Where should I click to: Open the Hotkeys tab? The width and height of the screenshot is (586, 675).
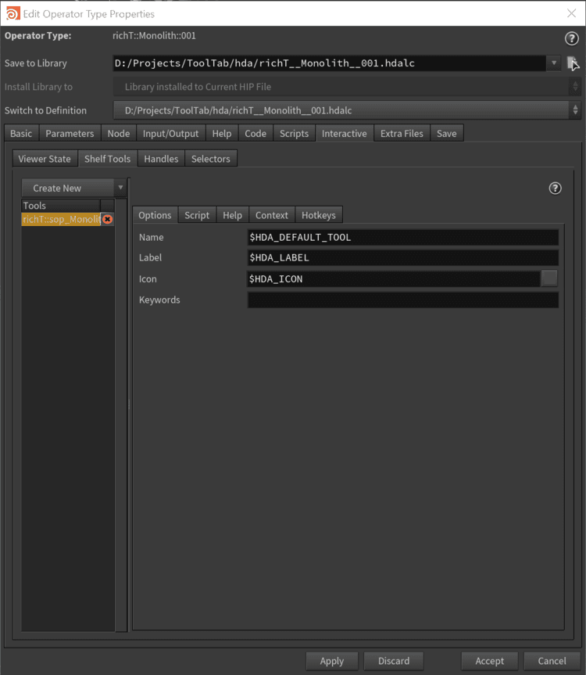319,215
